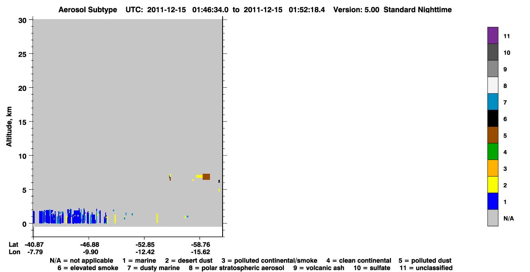Viewport: 530px width, 272px height.
Task: Click the '10 = sulfate' legend text
Action: (372, 268)
